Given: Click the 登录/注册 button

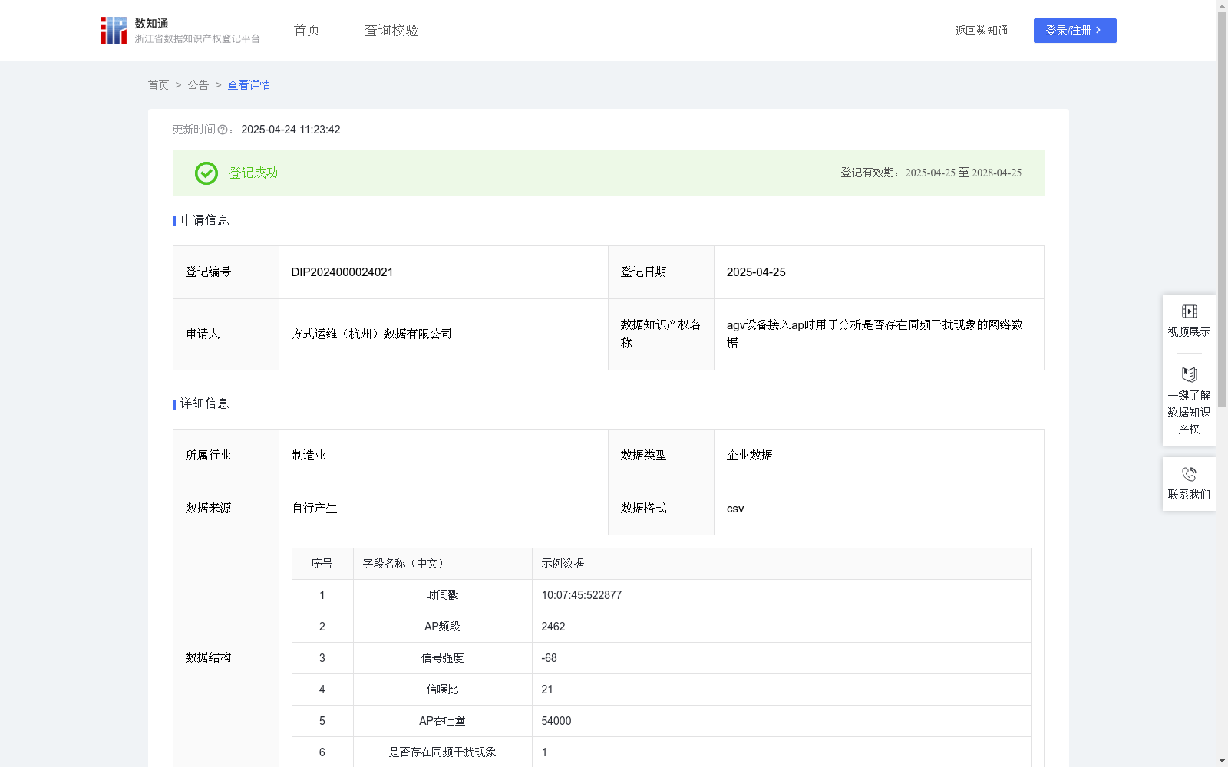Looking at the screenshot, I should 1074,31.
